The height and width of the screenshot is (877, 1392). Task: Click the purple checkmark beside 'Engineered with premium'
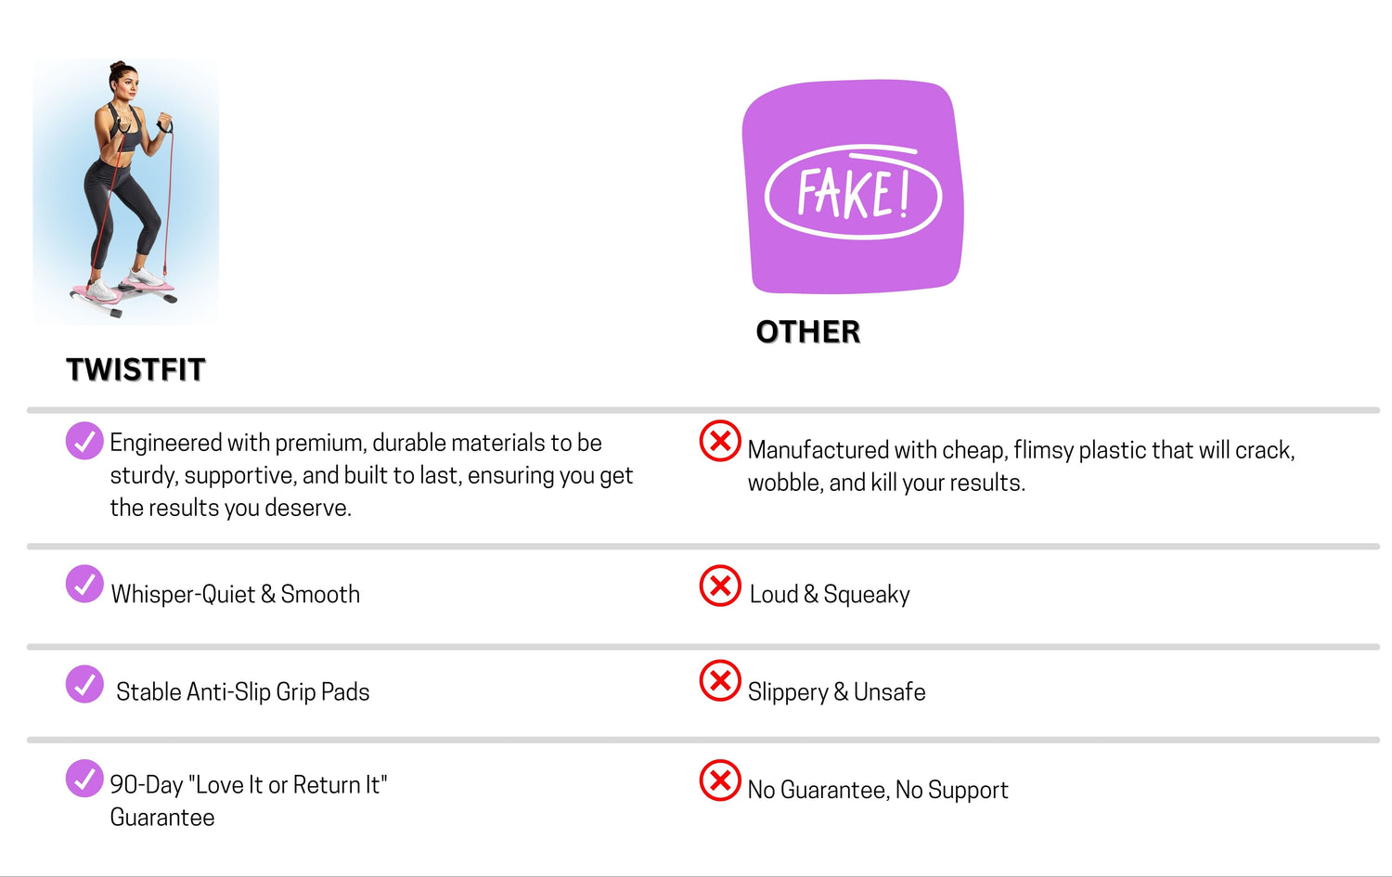(84, 441)
